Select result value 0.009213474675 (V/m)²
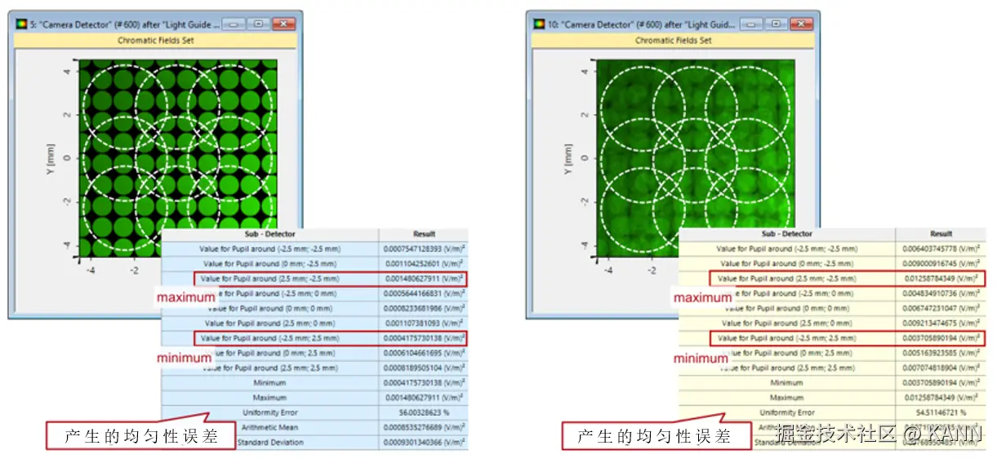Viewport: 997px width, 459px height. pyautogui.click(x=941, y=323)
